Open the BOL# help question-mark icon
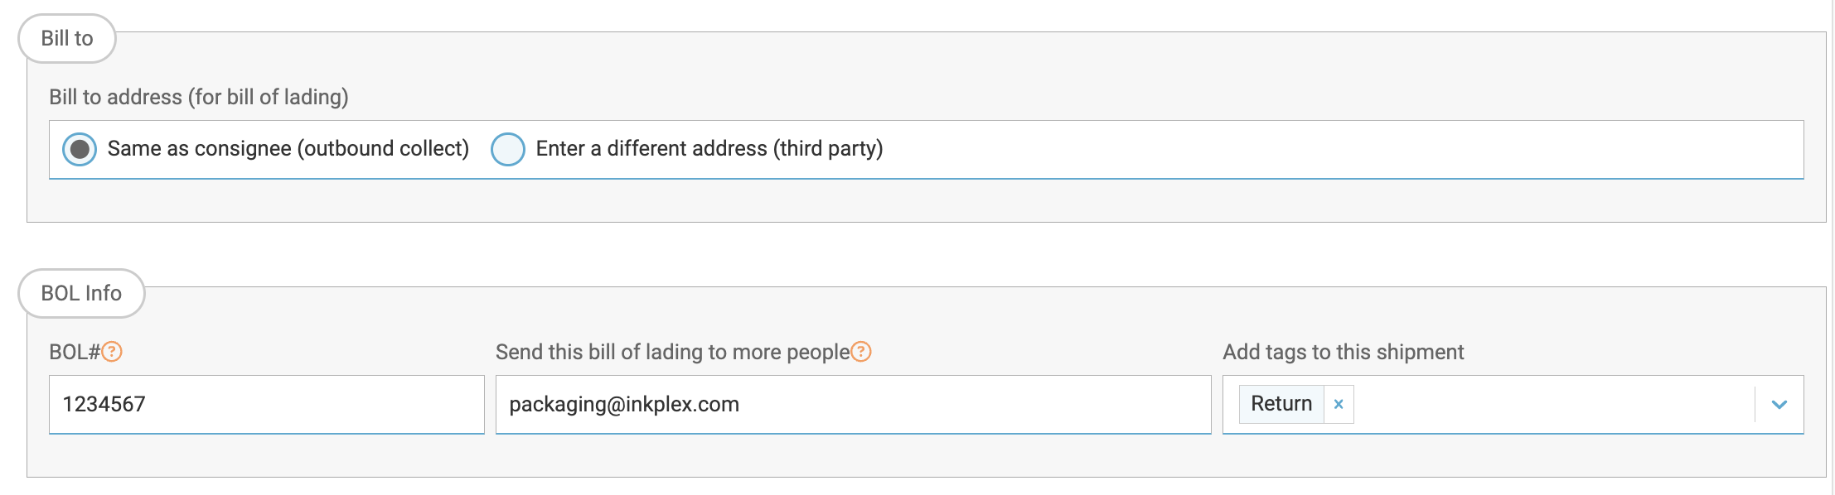This screenshot has height=495, width=1835. point(112,352)
